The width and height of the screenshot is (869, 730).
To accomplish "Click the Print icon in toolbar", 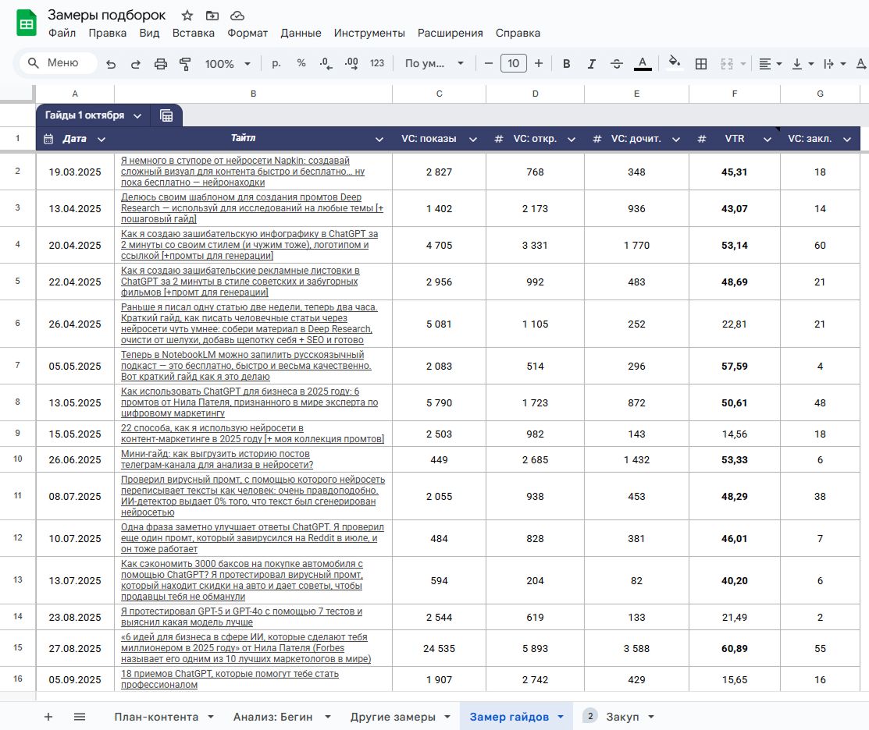I will [161, 64].
